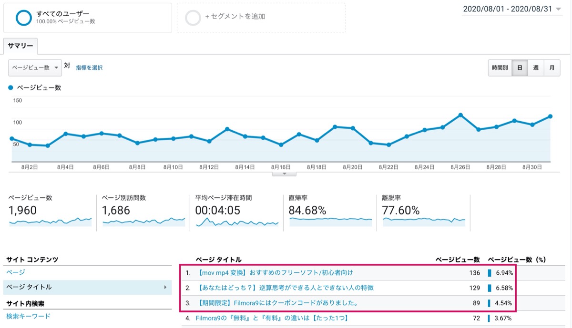
Task: Click the 129 pageviews value
Action: (x=474, y=288)
